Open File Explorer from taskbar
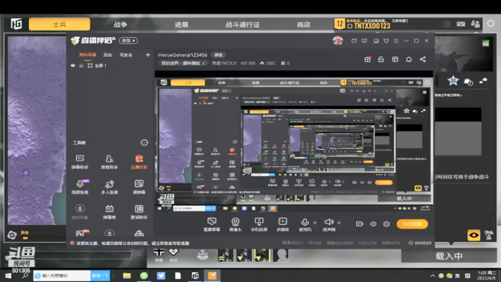This screenshot has width=501, height=282. click(127, 276)
